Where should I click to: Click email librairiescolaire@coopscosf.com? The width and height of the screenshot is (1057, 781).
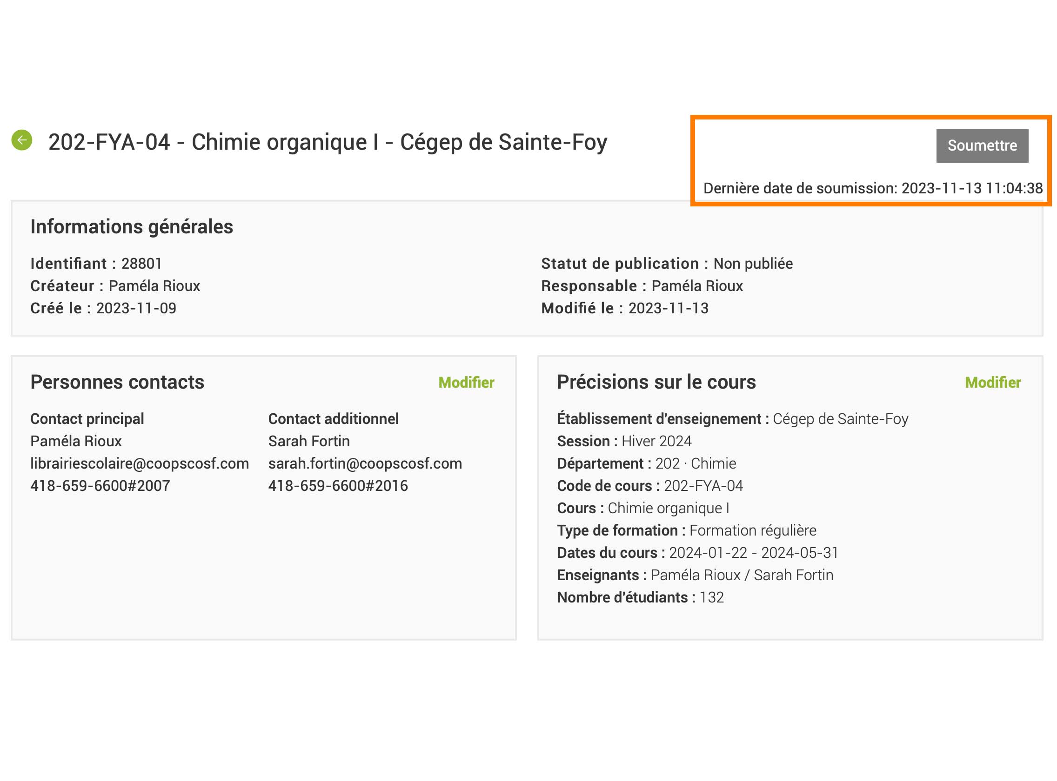pyautogui.click(x=140, y=464)
